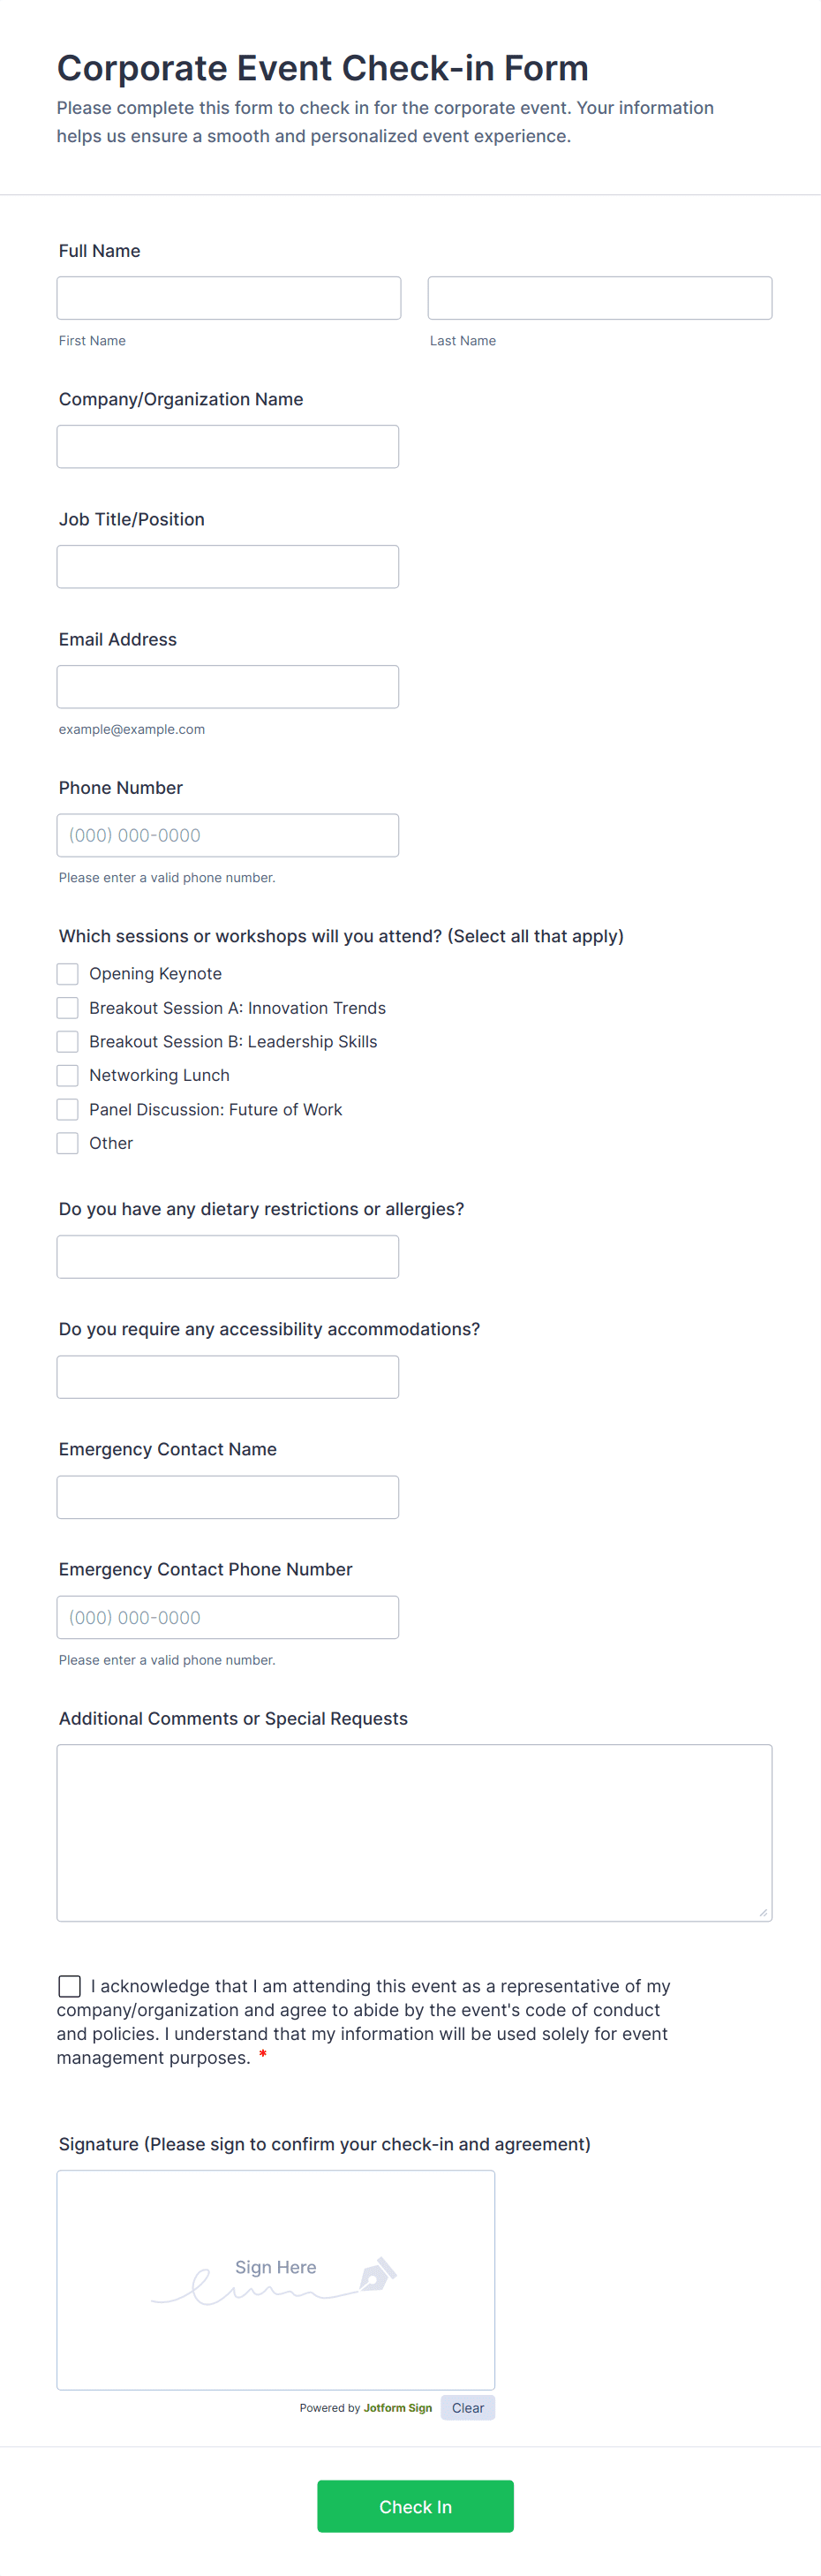Check Breakout Session B: Leadership Skills
This screenshot has width=821, height=2576.
pyautogui.click(x=67, y=1041)
